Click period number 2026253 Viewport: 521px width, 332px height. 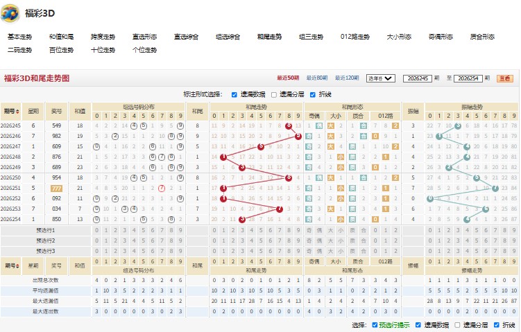pyautogui.click(x=10, y=209)
